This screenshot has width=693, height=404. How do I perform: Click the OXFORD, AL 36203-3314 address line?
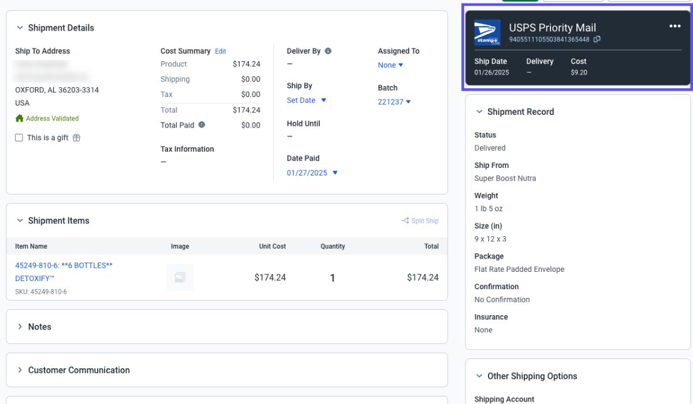[x=57, y=90]
